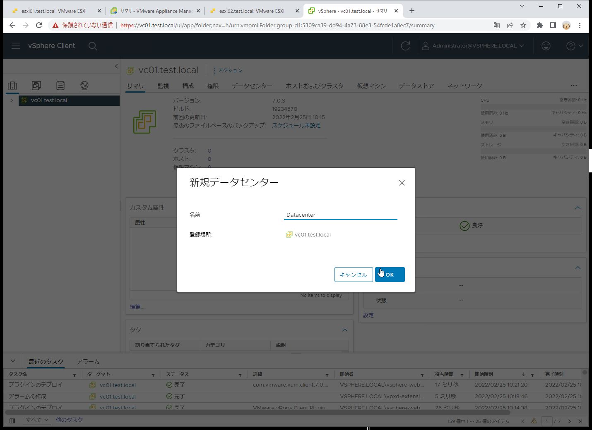
Task: Filter the タスク名 column
Action: [x=75, y=375]
